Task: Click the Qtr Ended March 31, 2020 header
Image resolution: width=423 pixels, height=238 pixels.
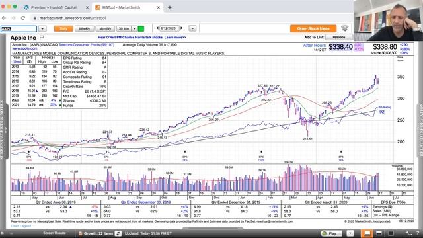Action: tap(325, 202)
